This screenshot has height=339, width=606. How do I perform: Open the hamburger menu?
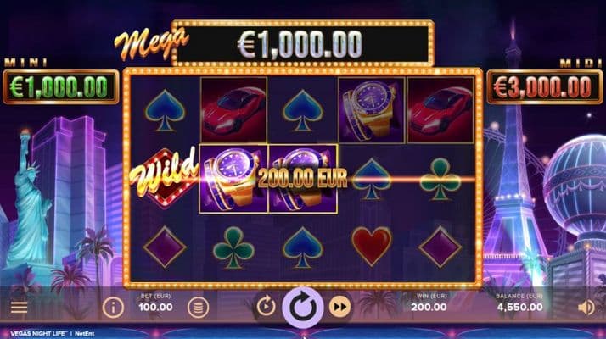point(19,308)
